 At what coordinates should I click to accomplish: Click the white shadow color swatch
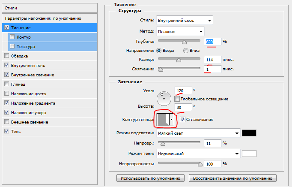[x=249, y=153]
